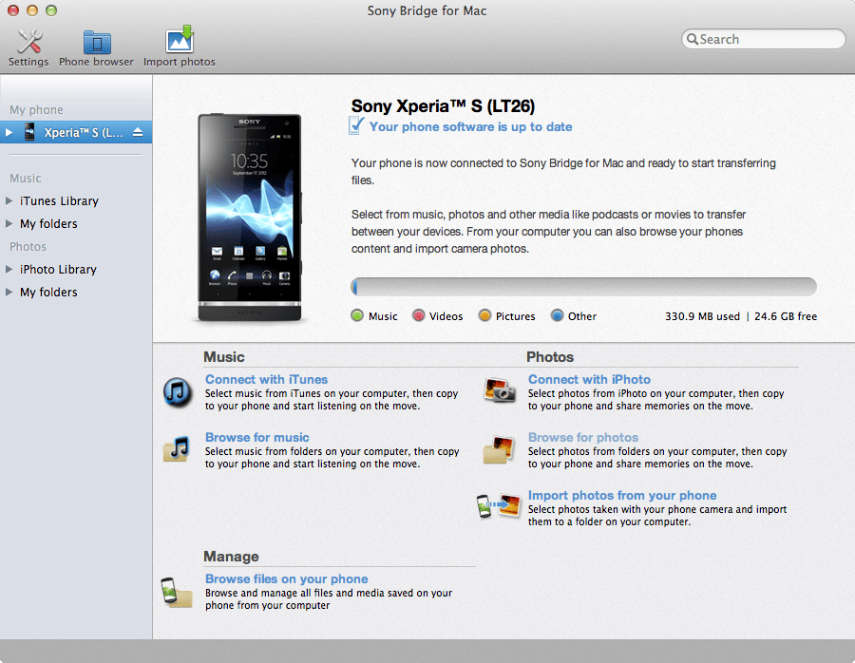Click the phone and folder icon under Manage

[177, 593]
